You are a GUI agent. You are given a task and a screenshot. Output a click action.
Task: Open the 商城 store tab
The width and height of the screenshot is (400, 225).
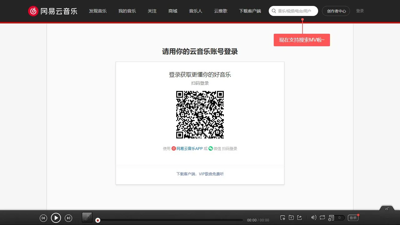pos(173,11)
